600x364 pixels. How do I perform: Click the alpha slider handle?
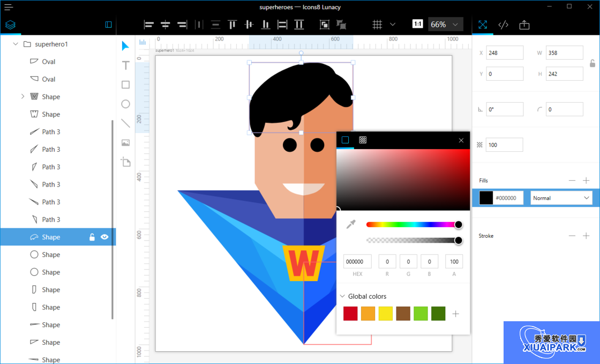tap(459, 240)
